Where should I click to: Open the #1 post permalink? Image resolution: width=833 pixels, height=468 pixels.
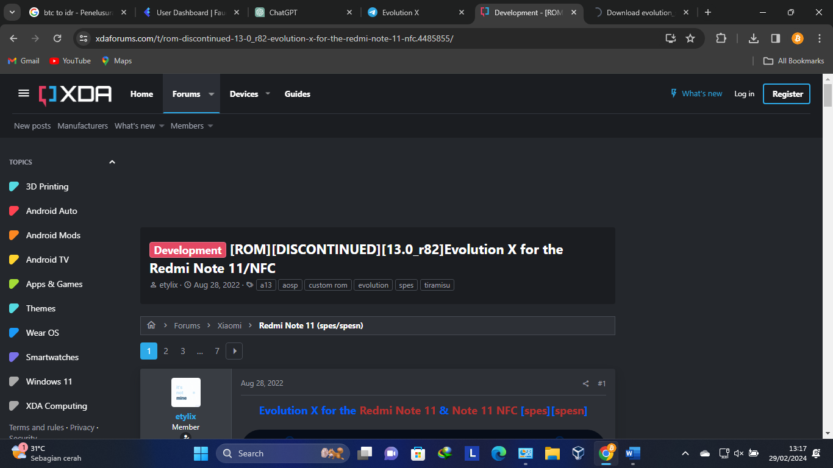(602, 383)
